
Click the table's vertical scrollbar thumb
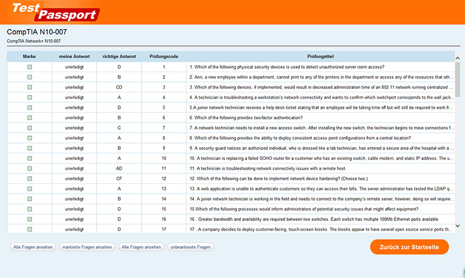point(457,79)
